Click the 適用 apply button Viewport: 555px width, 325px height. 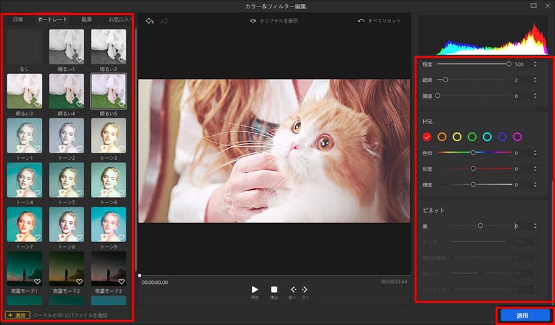point(522,315)
